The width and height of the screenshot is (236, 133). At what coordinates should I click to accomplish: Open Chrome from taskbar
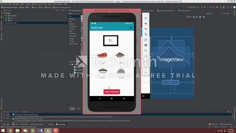pos(10,130)
